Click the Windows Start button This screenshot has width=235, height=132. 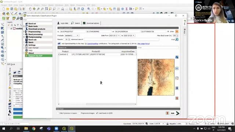tap(4, 129)
